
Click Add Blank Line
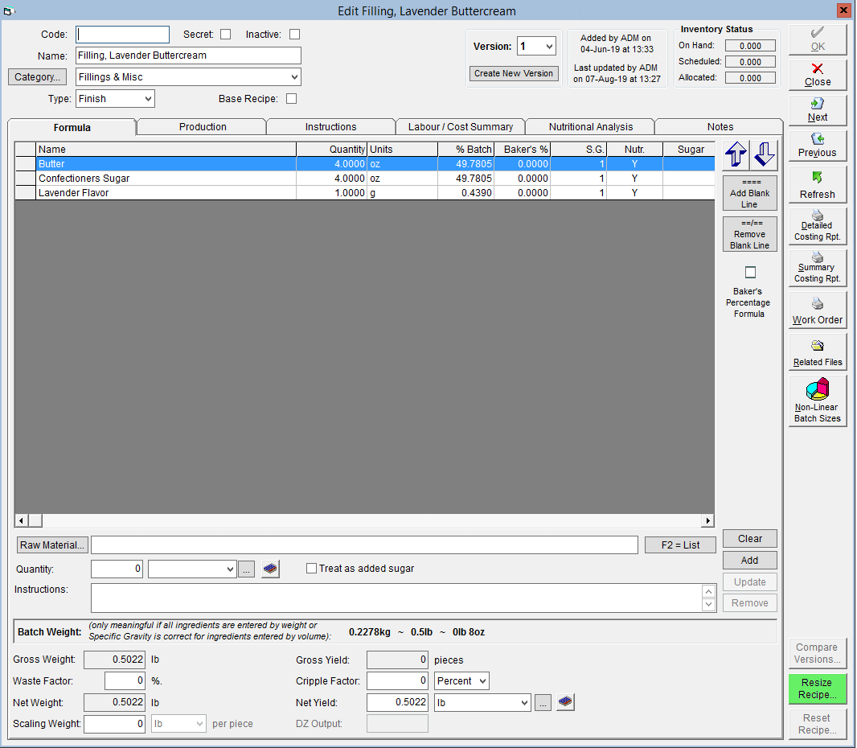tap(750, 193)
